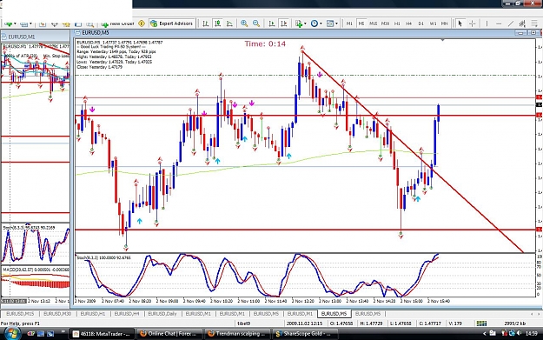Open the Navigator star-folder icon
The image size is (543, 340).
66,23
